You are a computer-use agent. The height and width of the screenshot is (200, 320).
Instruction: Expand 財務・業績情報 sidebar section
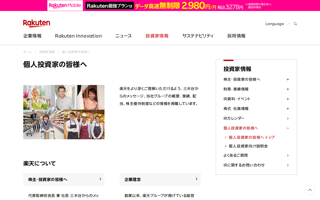tap(288, 89)
